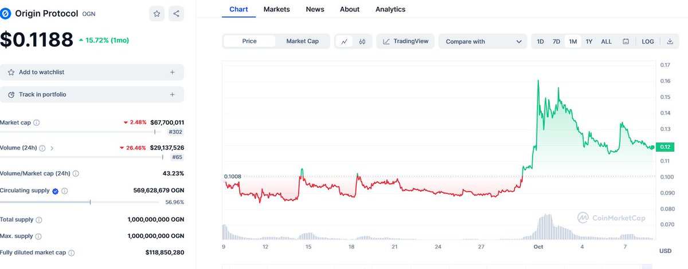Click the 56.96% circulating percentage
This screenshot has height=269, width=688.
pyautogui.click(x=174, y=202)
